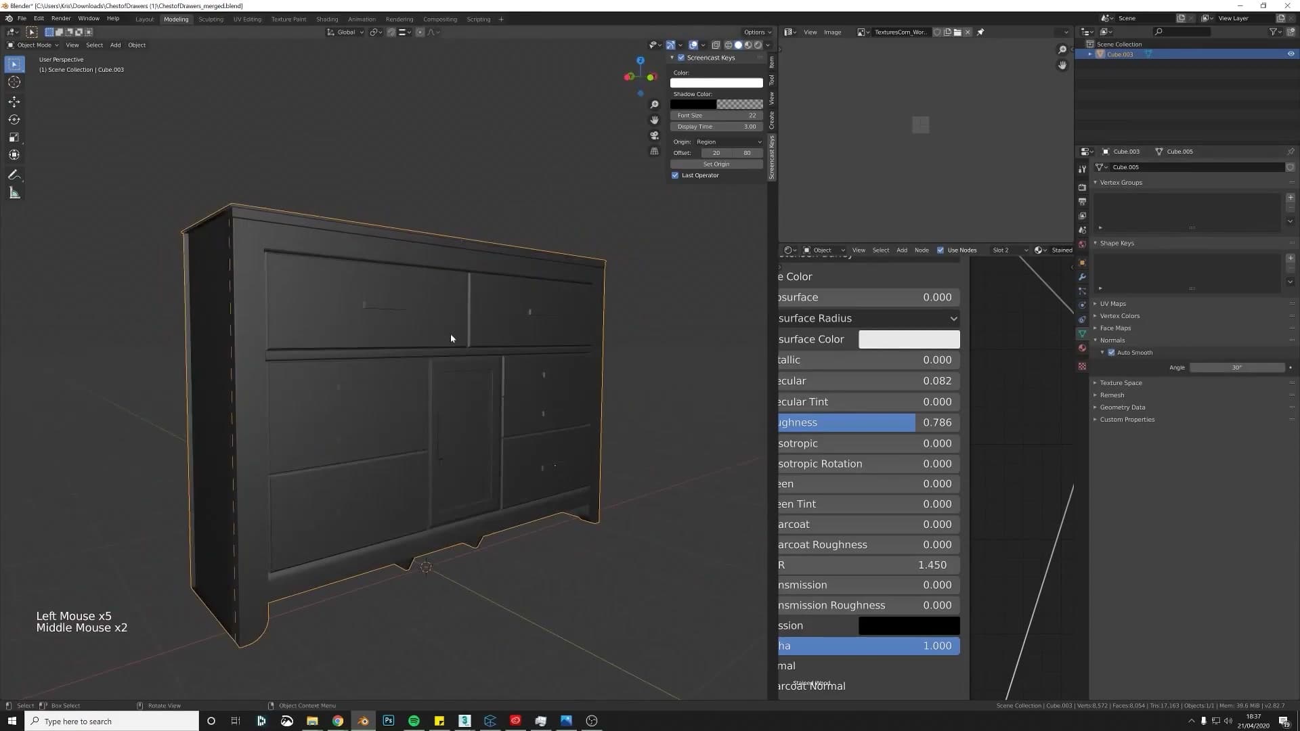Open the Global transform orientation dropdown
The image size is (1300, 731).
(x=345, y=32)
